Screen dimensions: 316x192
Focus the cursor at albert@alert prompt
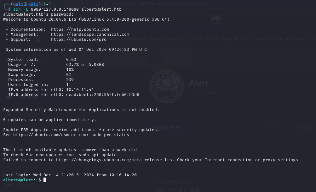tap(45, 180)
